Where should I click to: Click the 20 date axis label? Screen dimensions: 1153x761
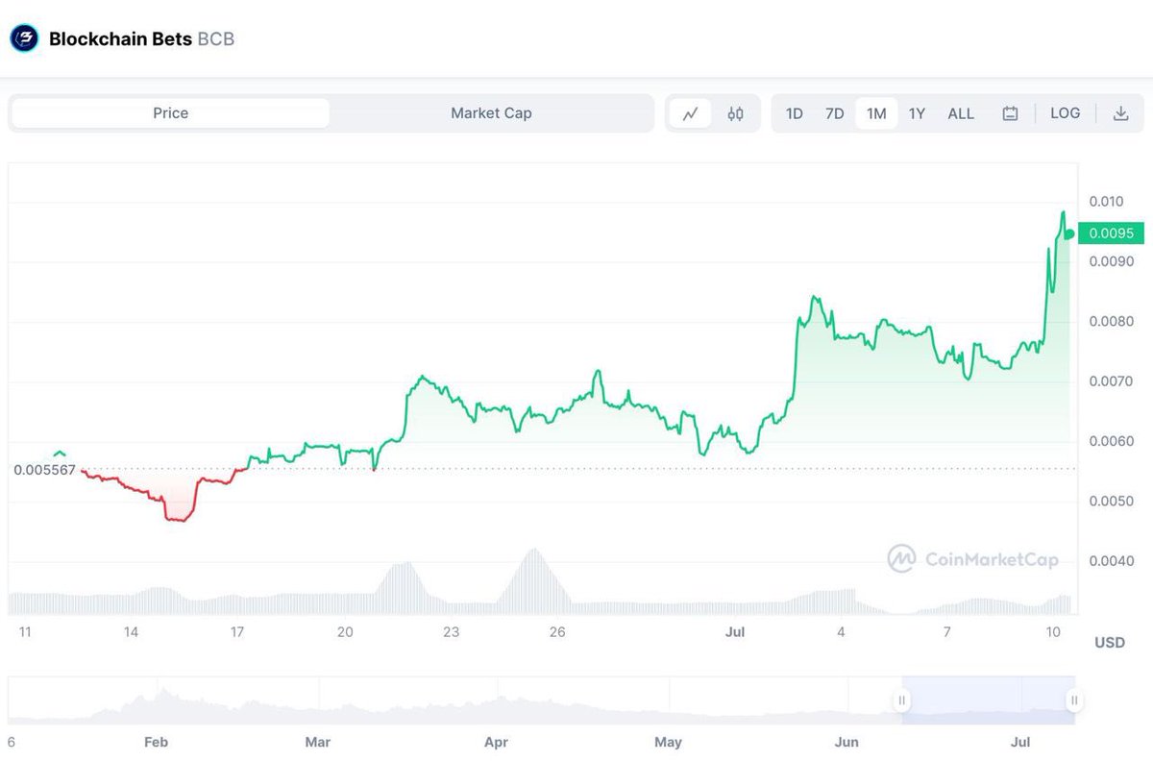(x=345, y=632)
